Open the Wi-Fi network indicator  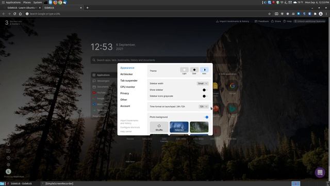(282, 2)
